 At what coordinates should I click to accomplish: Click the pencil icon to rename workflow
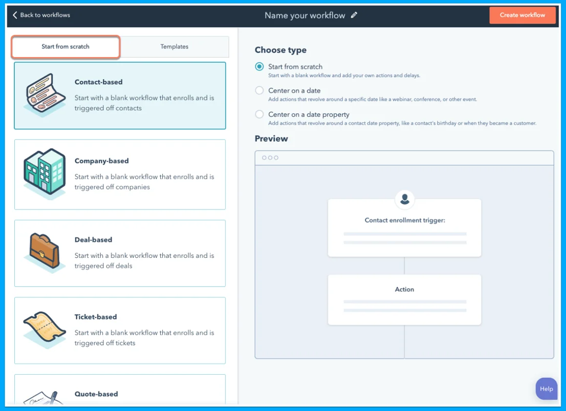pyautogui.click(x=354, y=15)
